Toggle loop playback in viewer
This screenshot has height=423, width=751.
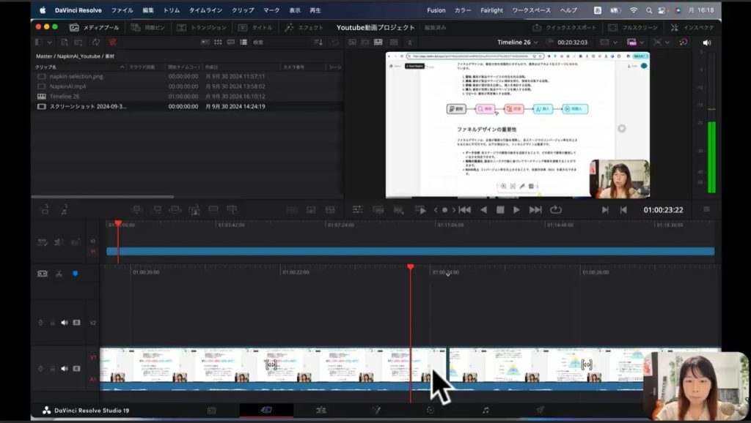[x=555, y=210]
